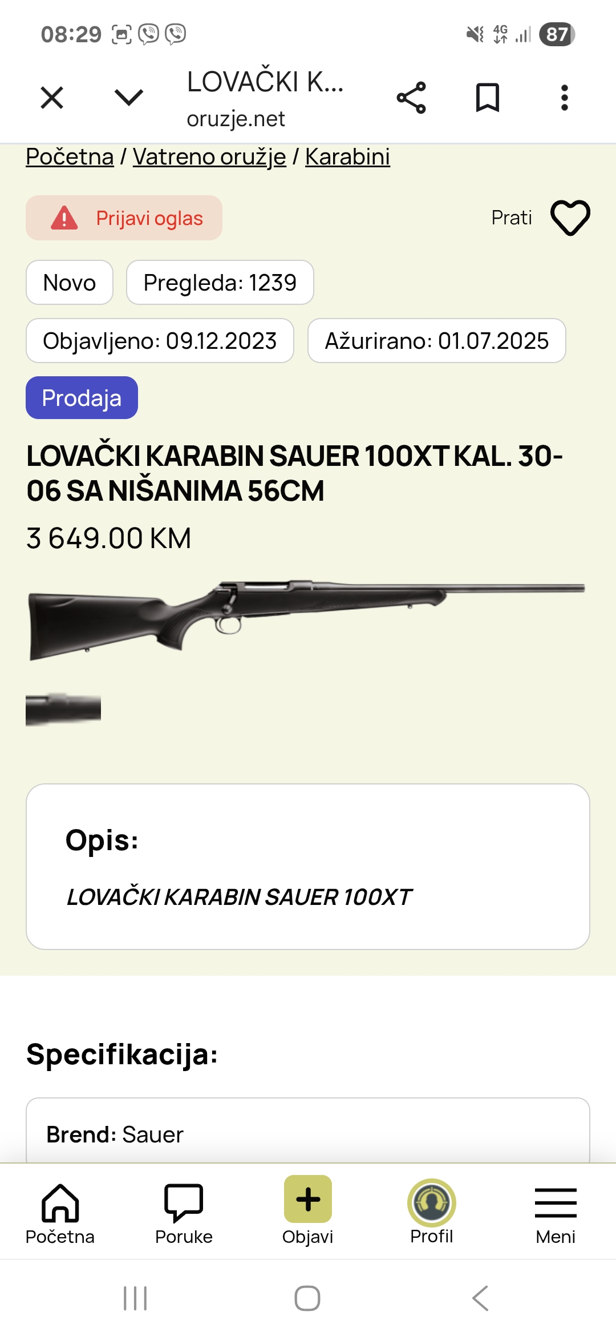Open the three-dot overflow menu
This screenshot has width=616, height=1336.
coord(564,98)
